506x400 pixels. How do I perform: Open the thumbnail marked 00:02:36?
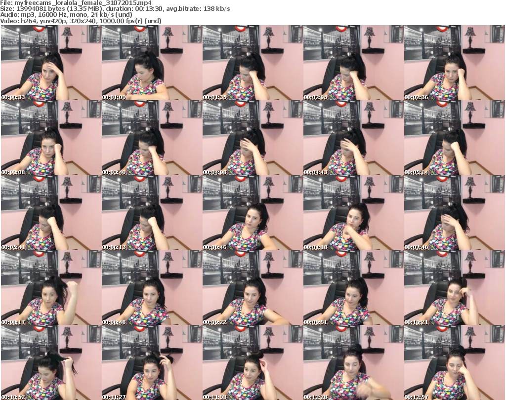pos(454,63)
